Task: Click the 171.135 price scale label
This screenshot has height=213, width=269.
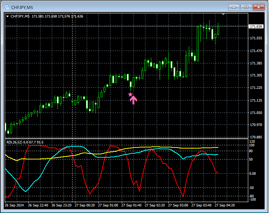Action: coord(256,100)
